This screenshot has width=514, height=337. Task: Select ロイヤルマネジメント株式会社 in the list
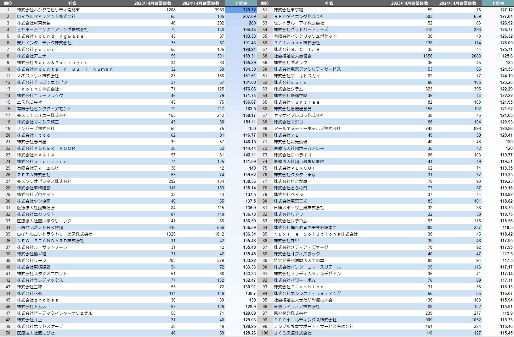point(46,16)
